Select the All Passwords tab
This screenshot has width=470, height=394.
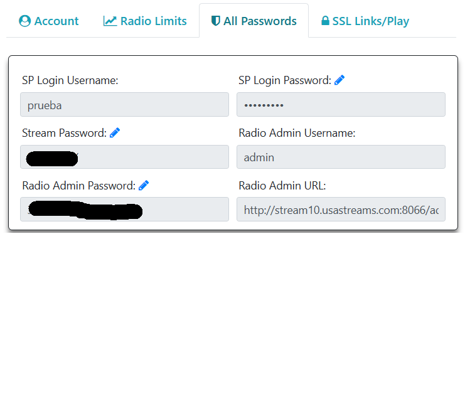point(254,21)
